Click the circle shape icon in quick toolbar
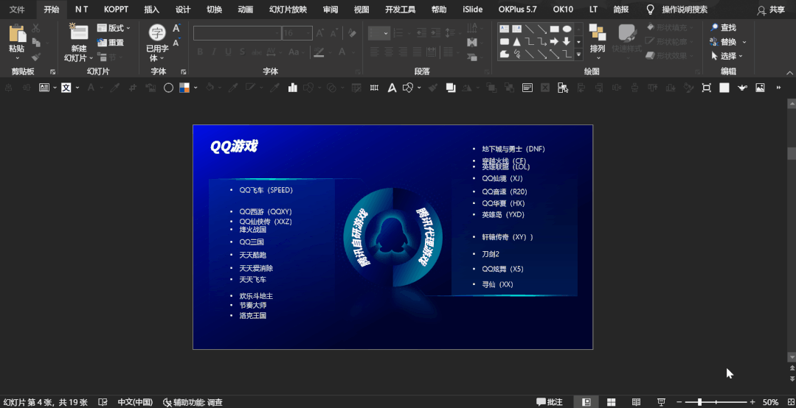 (x=168, y=88)
